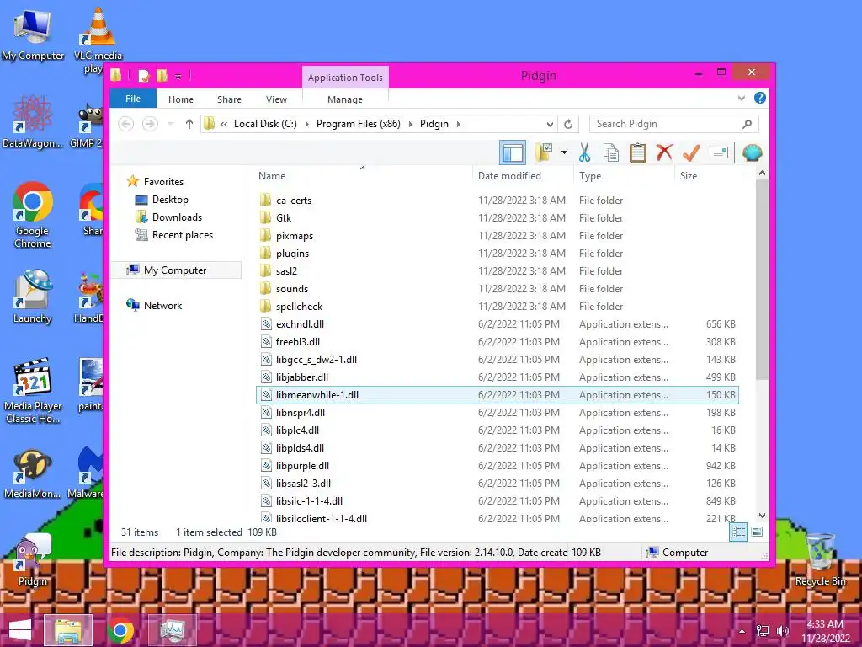The width and height of the screenshot is (862, 647).
Task: Switch to Details view icon in status bar
Action: point(738,532)
